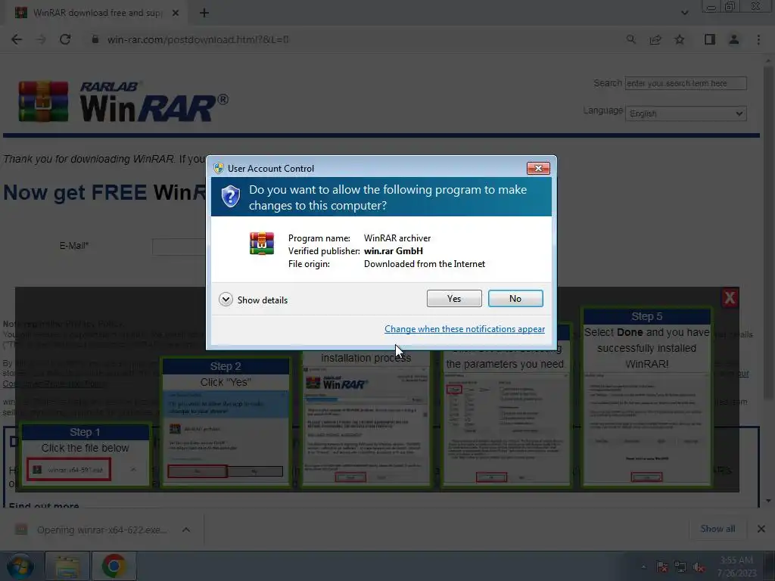This screenshot has width=775, height=581.
Task: Select the WinRAR download free tab
Action: (x=98, y=13)
